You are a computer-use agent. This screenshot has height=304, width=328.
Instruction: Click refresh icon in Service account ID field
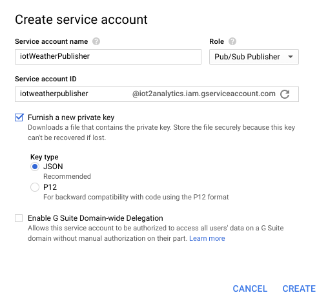[285, 94]
